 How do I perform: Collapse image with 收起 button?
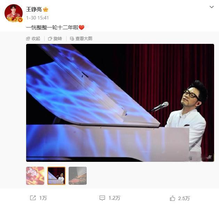tap(33, 39)
